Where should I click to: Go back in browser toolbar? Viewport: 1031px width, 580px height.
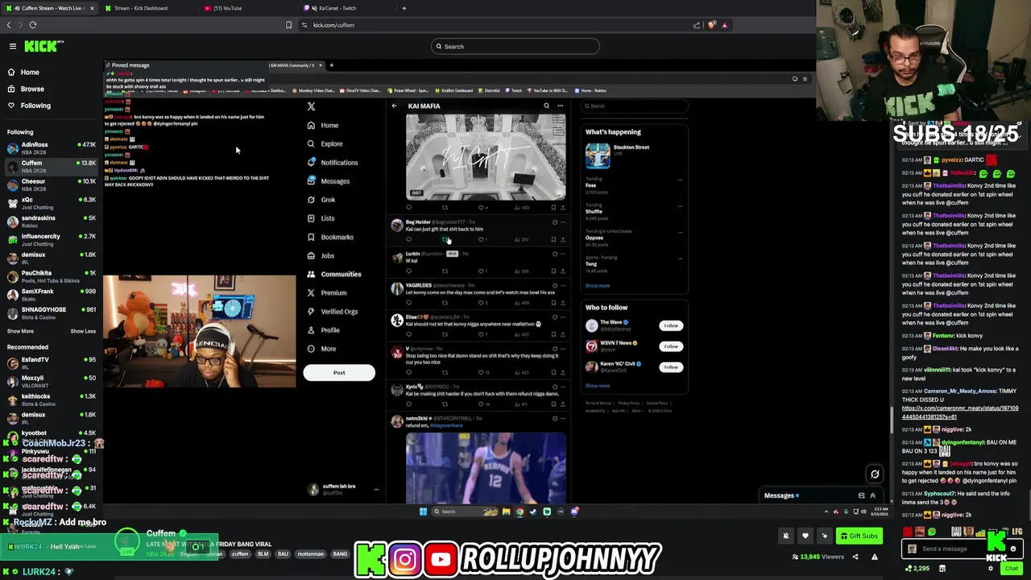[x=9, y=25]
